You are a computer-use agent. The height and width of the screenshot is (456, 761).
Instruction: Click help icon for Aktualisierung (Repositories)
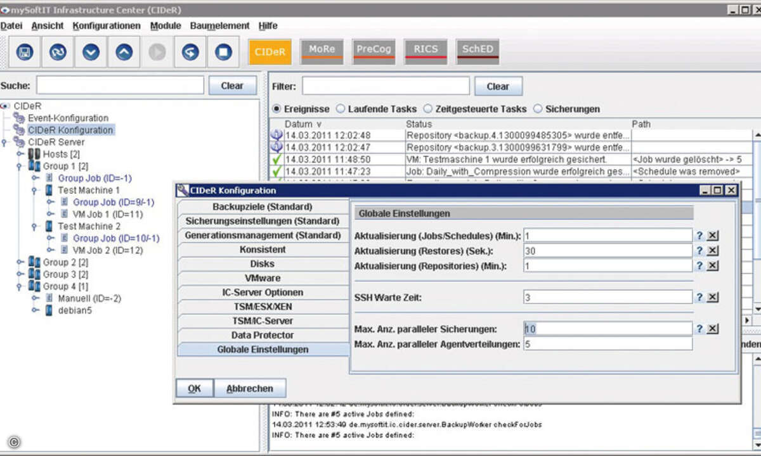point(699,266)
